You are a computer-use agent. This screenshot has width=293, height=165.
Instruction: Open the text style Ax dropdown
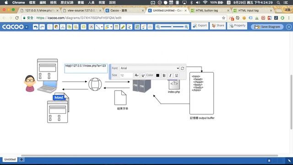coord(143,75)
